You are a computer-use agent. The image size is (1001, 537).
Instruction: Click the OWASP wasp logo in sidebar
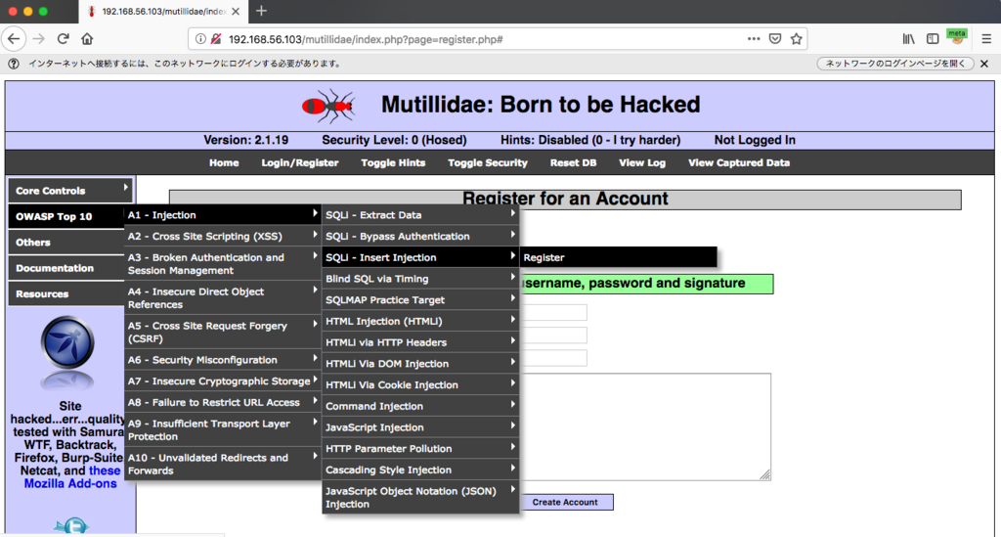click(67, 343)
